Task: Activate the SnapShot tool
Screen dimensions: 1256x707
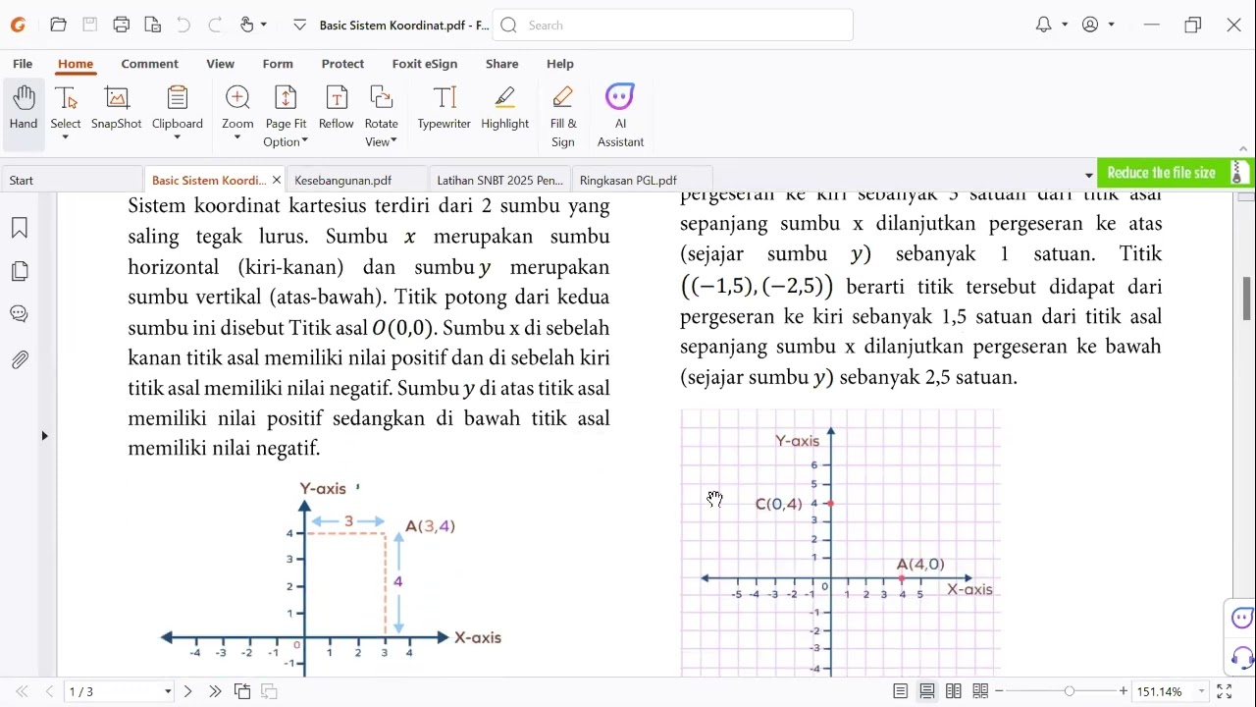Action: tap(117, 108)
